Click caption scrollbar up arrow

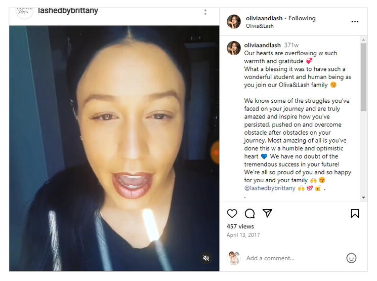[363, 39]
